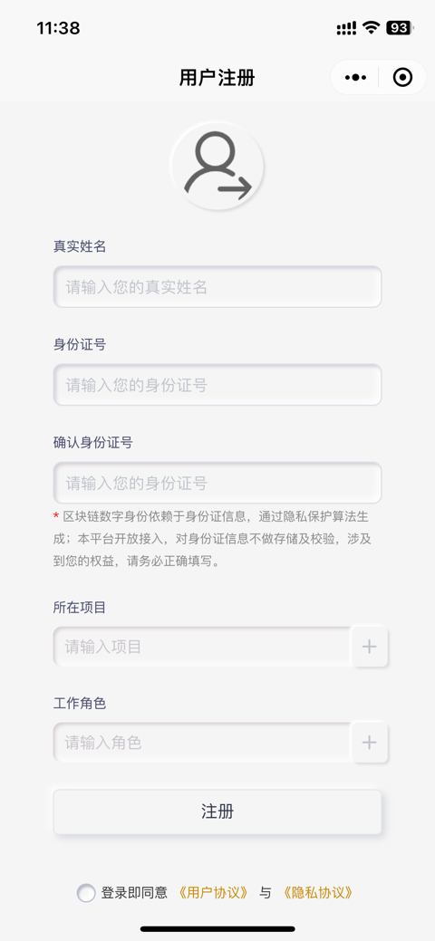
Task: Tap the user avatar arrow icon
Action: pyautogui.click(x=217, y=166)
